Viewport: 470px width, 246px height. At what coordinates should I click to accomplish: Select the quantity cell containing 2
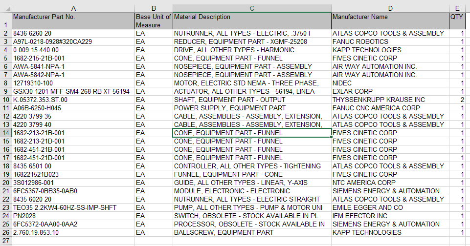coord(457,100)
